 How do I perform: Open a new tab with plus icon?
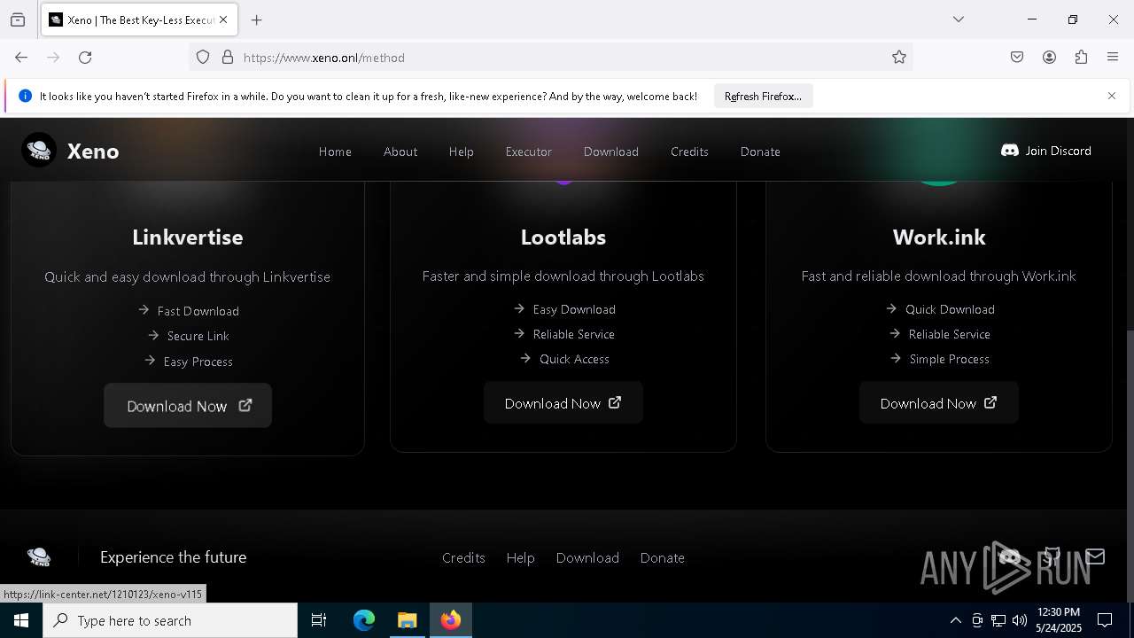[257, 19]
